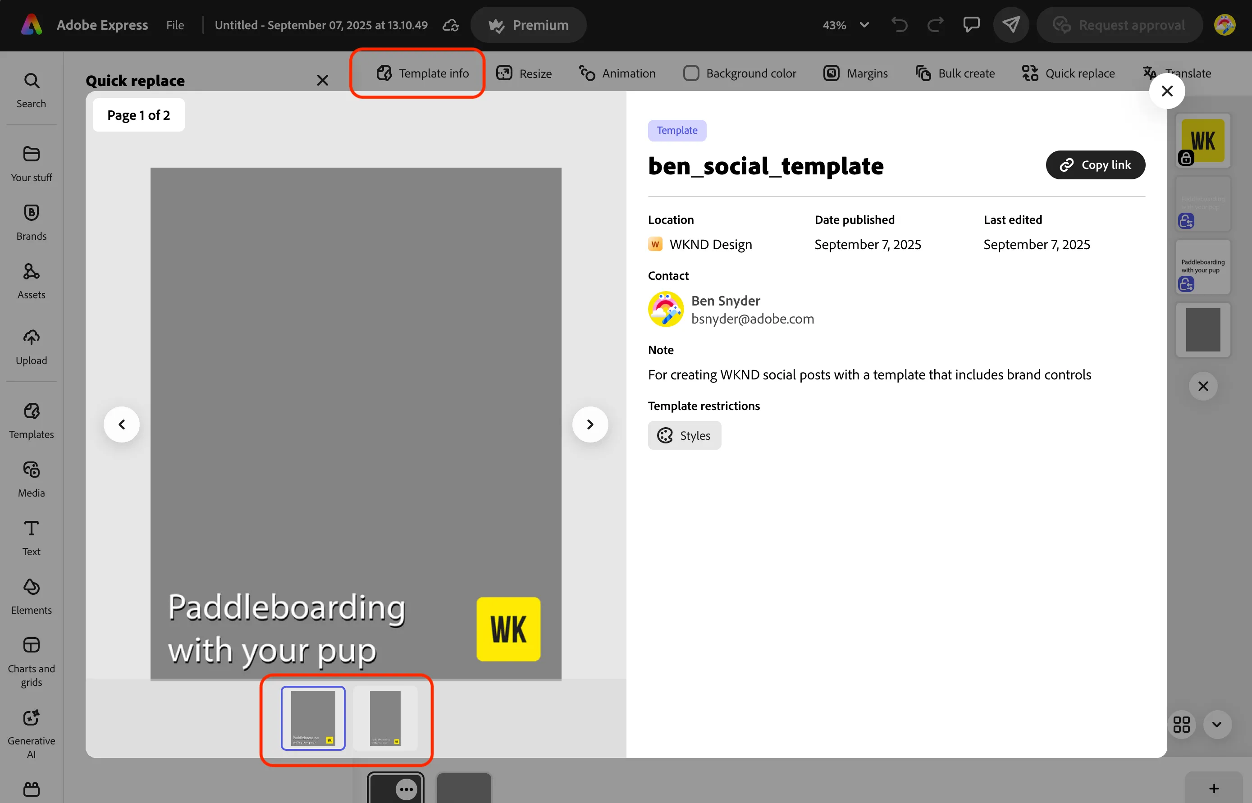Open the Resize option
This screenshot has width=1252, height=803.
[x=524, y=73]
